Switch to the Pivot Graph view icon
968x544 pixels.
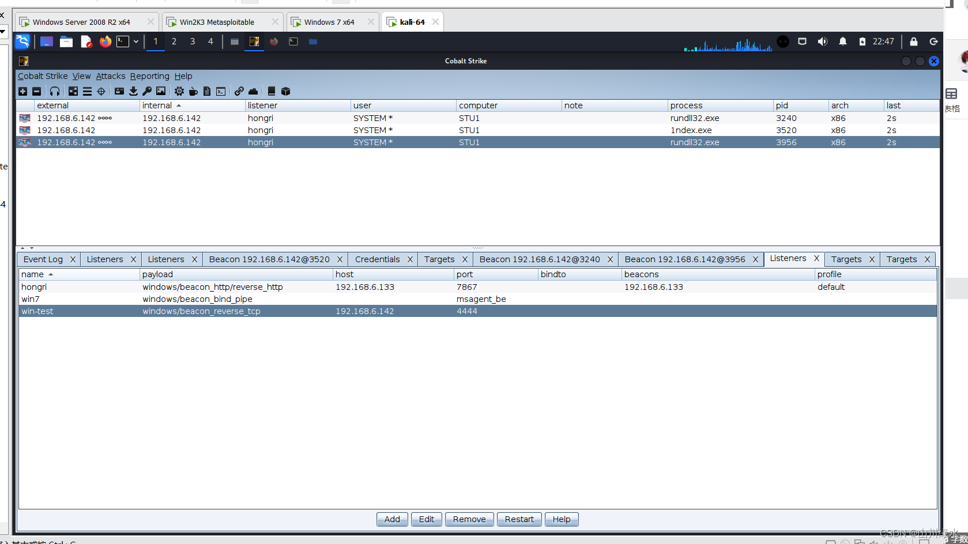(x=73, y=91)
